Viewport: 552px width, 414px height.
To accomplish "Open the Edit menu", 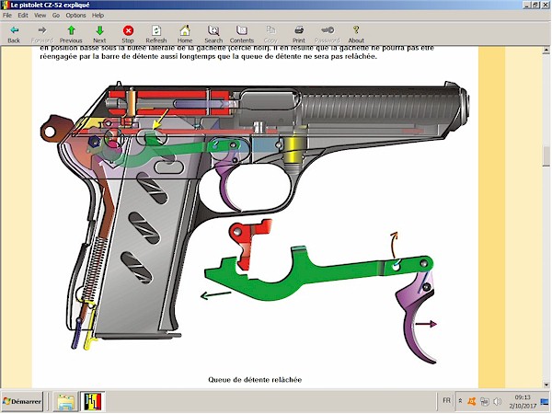I will point(23,15).
